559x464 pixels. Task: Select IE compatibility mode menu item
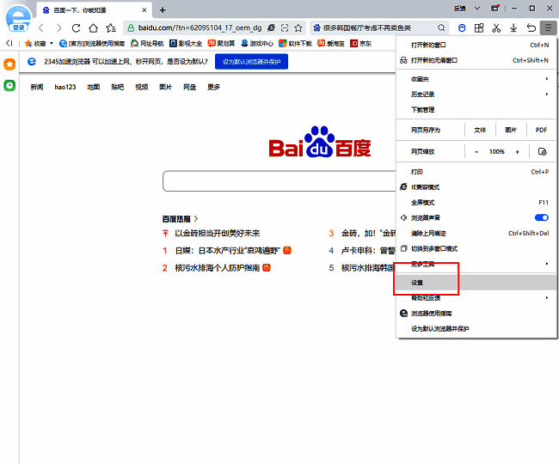click(476, 187)
